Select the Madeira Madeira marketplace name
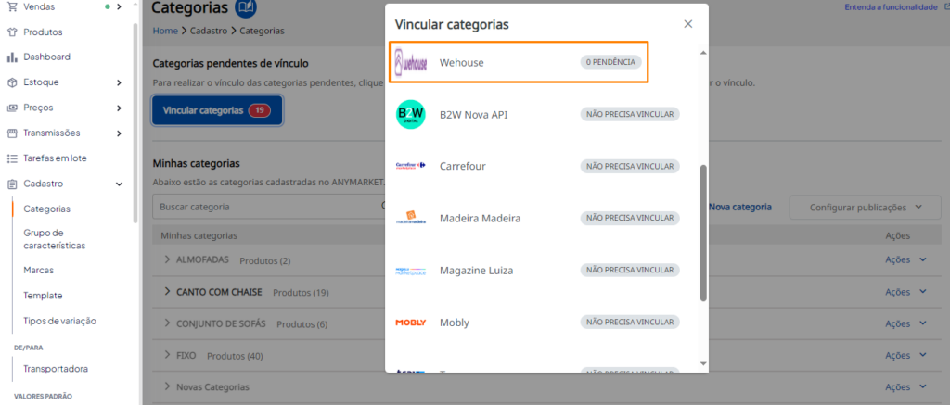 click(x=480, y=218)
